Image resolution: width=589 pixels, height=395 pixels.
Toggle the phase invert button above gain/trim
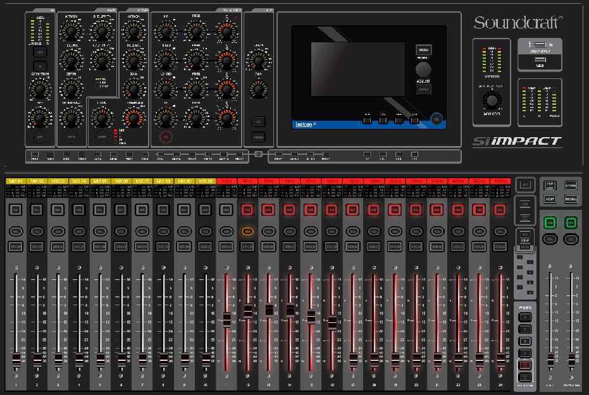[40, 66]
